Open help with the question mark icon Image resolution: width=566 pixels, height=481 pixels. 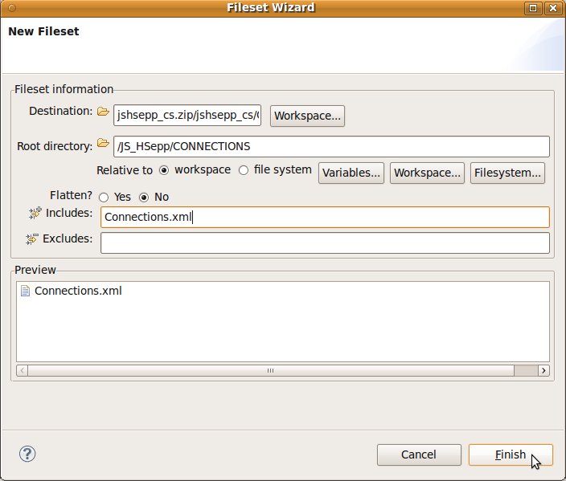[28, 454]
